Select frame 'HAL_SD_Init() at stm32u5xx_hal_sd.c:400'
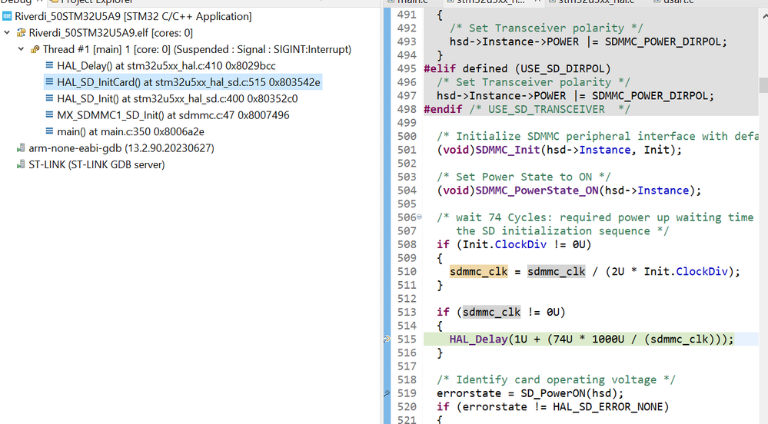Screen dimensions: 768x424 (178, 99)
